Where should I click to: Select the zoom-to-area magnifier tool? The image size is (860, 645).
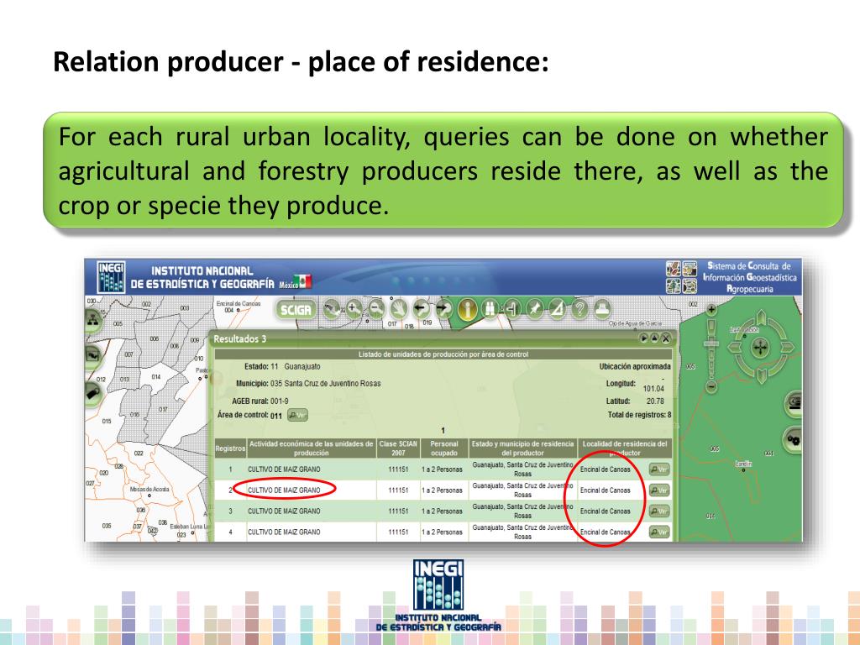click(331, 309)
